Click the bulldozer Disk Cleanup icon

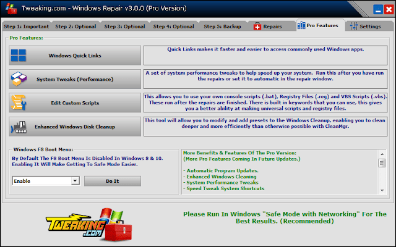point(19,127)
